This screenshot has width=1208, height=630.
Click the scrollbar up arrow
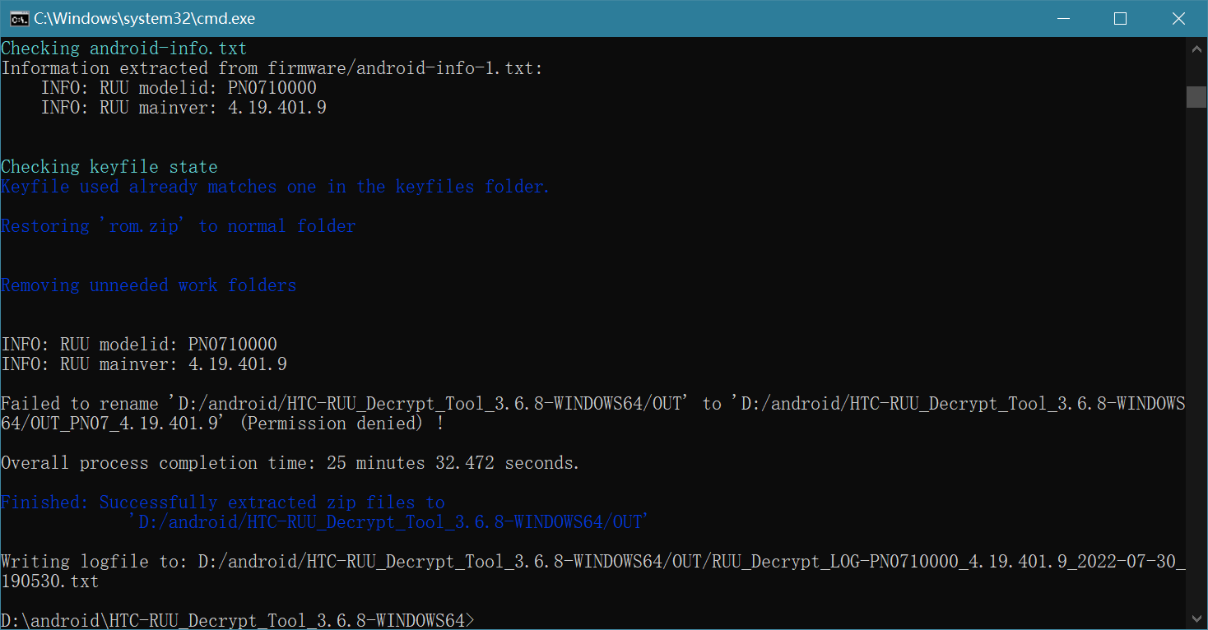(1196, 49)
